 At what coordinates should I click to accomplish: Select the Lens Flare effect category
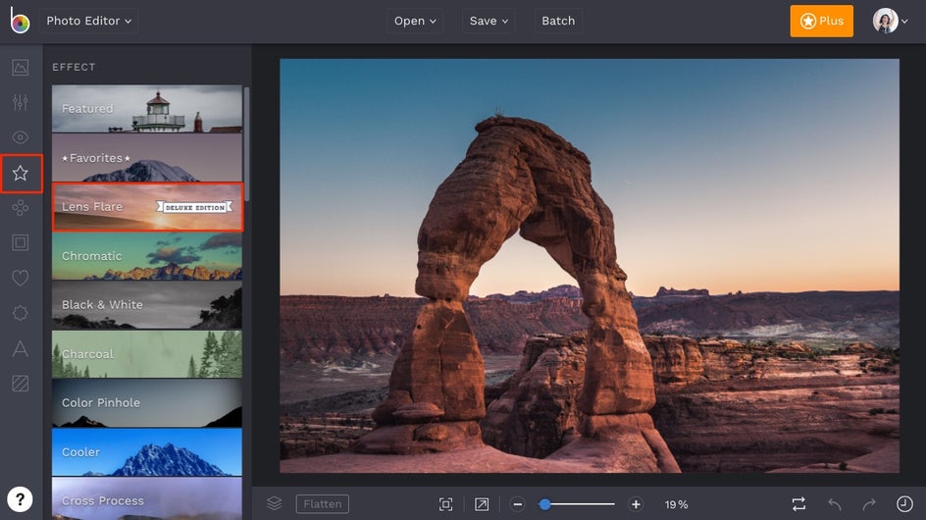[x=148, y=207]
